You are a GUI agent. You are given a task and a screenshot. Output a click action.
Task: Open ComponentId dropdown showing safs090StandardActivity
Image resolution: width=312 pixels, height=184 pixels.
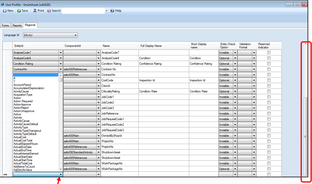[98, 152]
